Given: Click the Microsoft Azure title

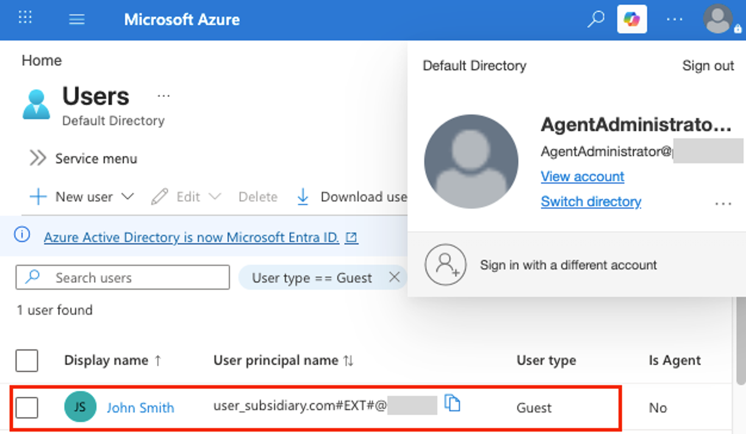Looking at the screenshot, I should tap(182, 20).
